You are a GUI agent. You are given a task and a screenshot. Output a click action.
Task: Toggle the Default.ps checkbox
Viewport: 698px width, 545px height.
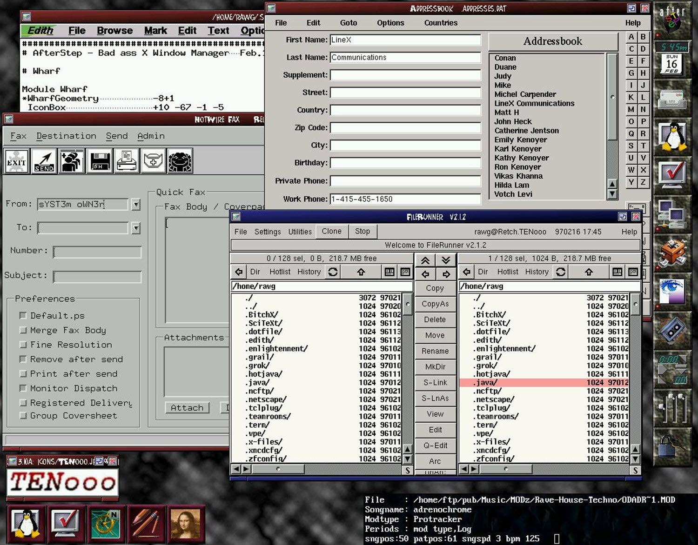click(x=23, y=315)
